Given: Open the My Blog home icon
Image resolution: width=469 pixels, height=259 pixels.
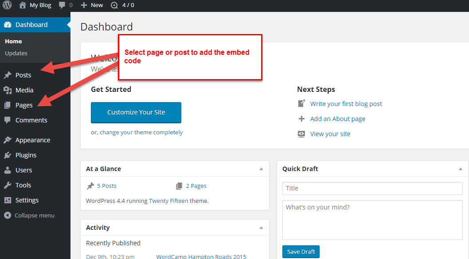Looking at the screenshot, I should tap(23, 5).
